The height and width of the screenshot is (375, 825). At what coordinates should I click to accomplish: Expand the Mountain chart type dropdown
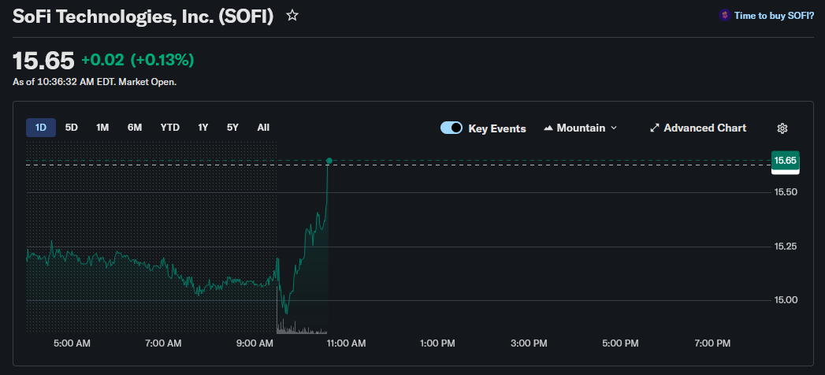614,128
